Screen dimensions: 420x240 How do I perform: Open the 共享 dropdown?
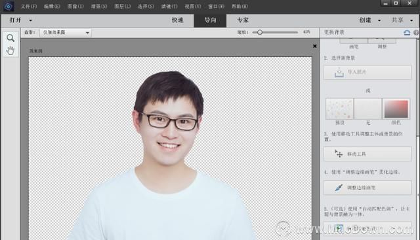pos(402,20)
